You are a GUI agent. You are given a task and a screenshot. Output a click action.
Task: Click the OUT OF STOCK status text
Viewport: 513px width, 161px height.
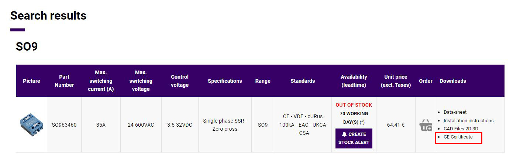(354, 105)
